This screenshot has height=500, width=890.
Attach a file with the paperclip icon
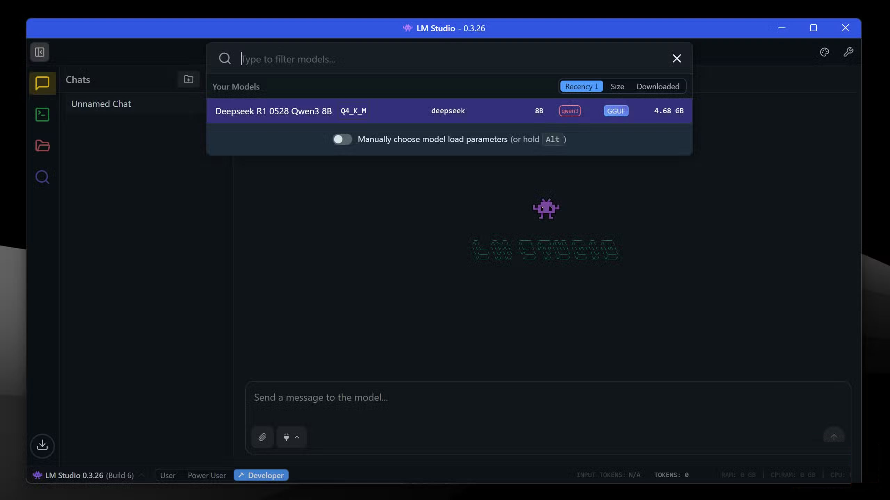click(x=262, y=437)
